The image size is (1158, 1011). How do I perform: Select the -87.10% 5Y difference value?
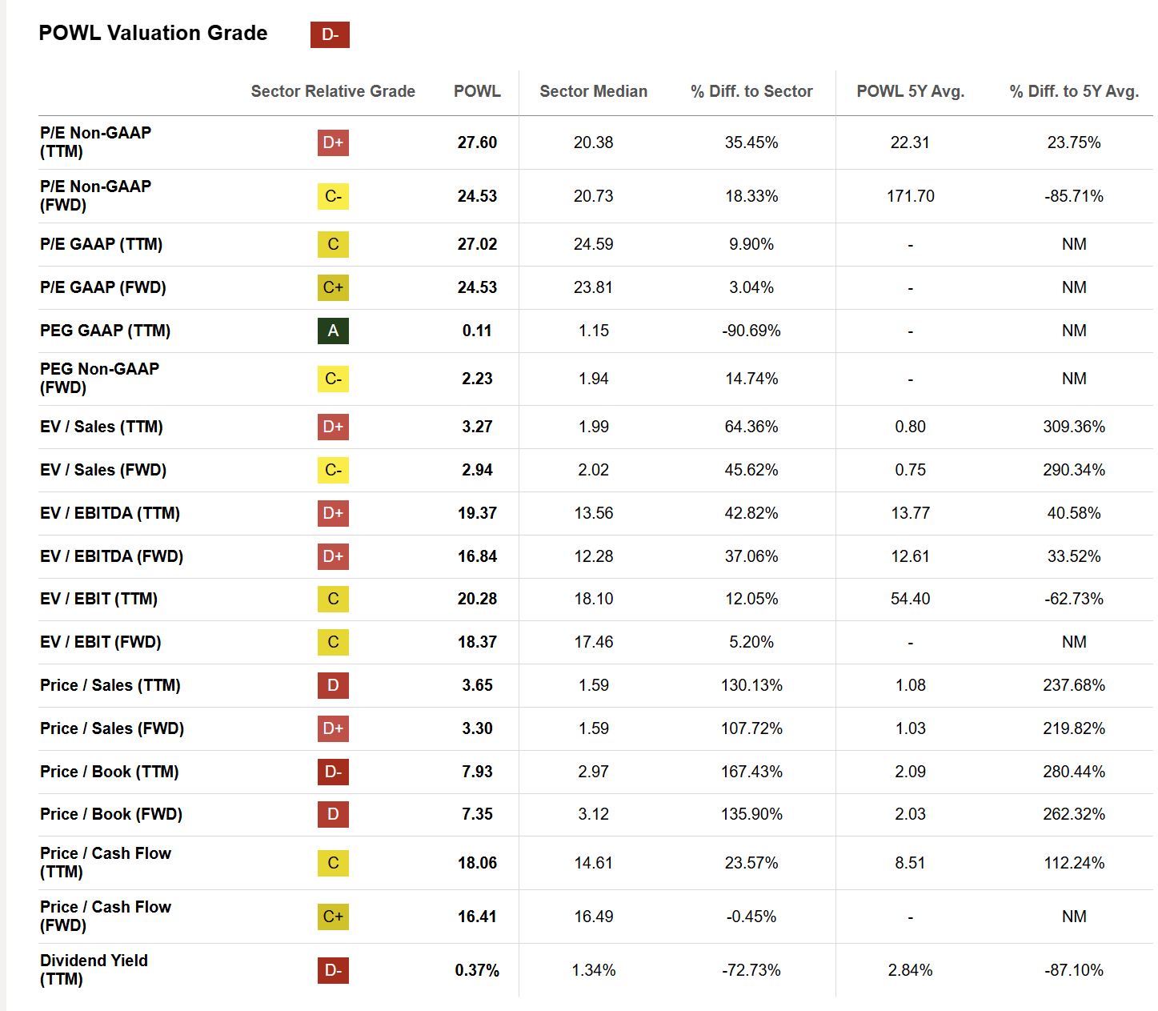[1074, 970]
